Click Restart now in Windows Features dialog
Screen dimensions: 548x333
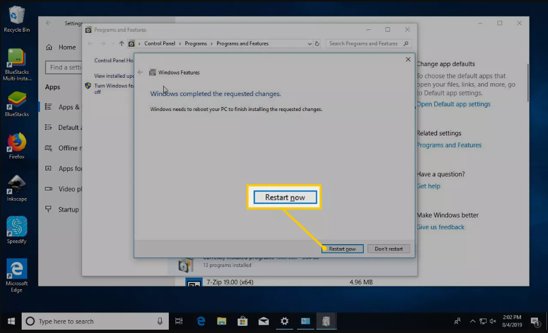343,249
